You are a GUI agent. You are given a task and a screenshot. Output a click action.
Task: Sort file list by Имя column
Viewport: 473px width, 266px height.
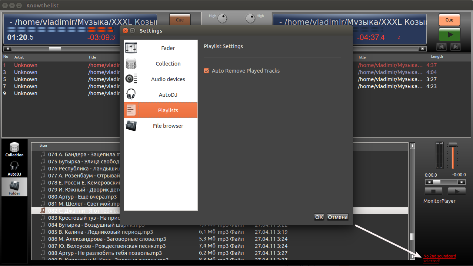(43, 146)
